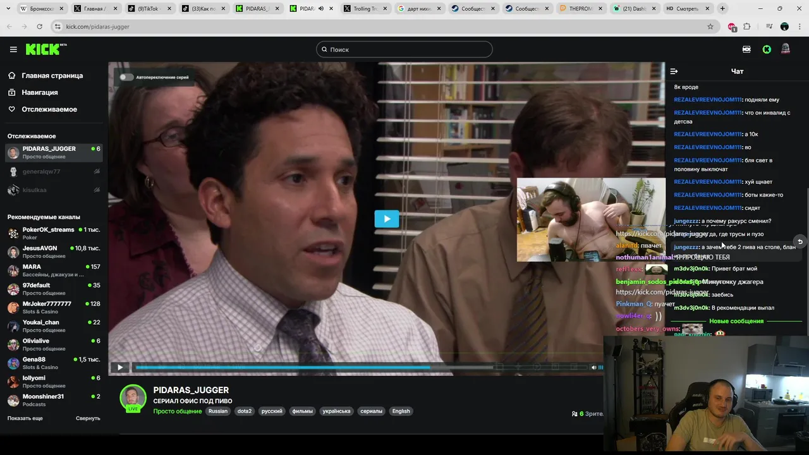The image size is (809, 455).
Task: Open the browser extensions puzzle icon
Action: coord(747,27)
